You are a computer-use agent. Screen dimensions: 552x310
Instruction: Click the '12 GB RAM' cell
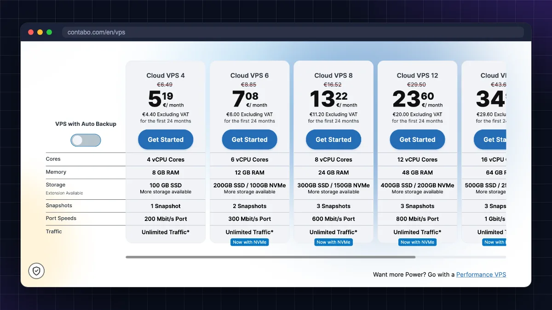[250, 173]
